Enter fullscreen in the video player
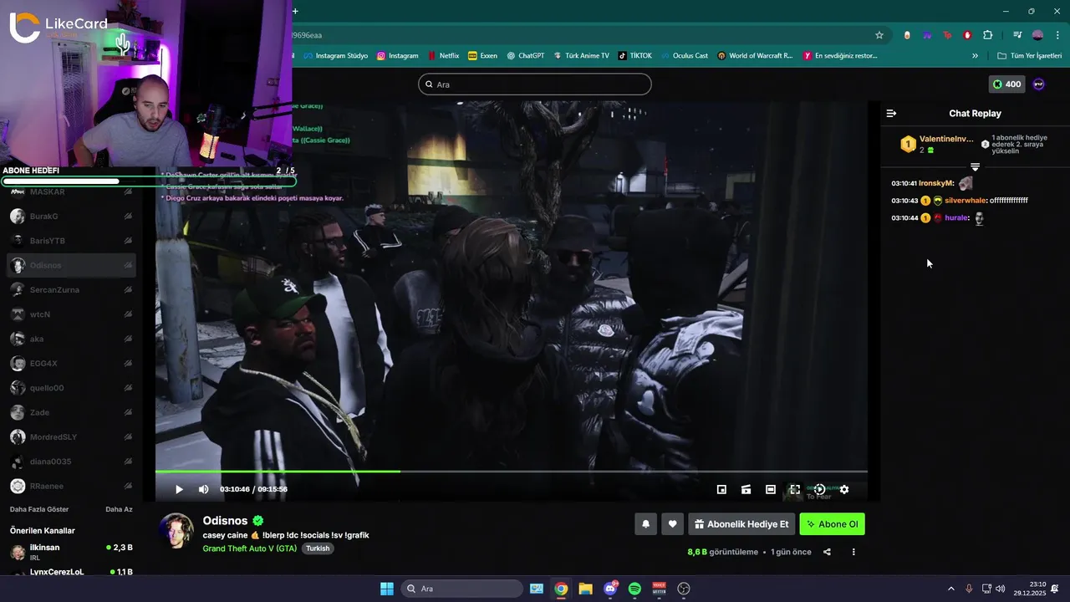Image resolution: width=1070 pixels, height=602 pixels. click(795, 489)
